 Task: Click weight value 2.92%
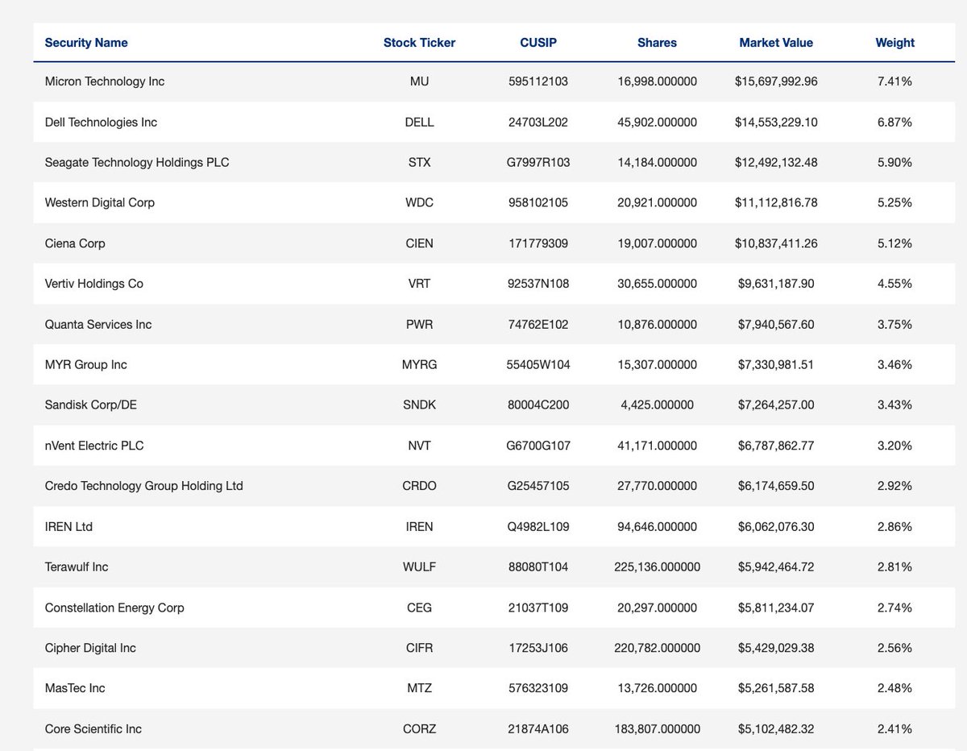pyautogui.click(x=895, y=486)
